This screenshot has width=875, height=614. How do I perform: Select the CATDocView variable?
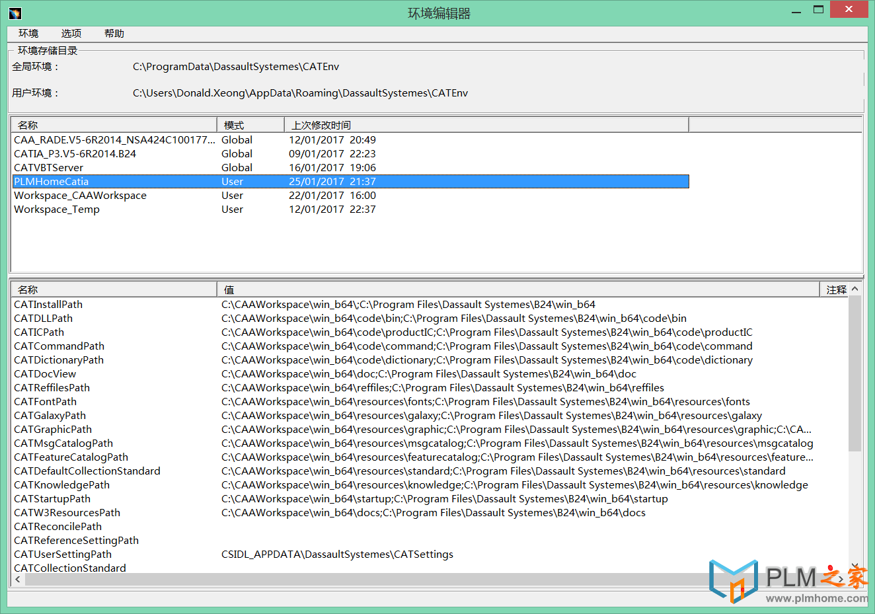[x=45, y=374]
